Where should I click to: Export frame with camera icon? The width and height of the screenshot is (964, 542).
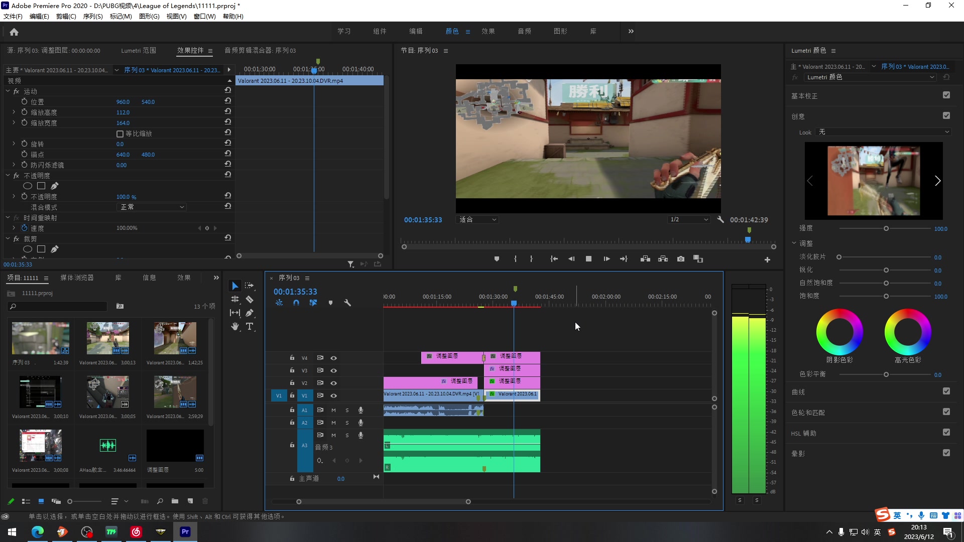click(x=680, y=259)
